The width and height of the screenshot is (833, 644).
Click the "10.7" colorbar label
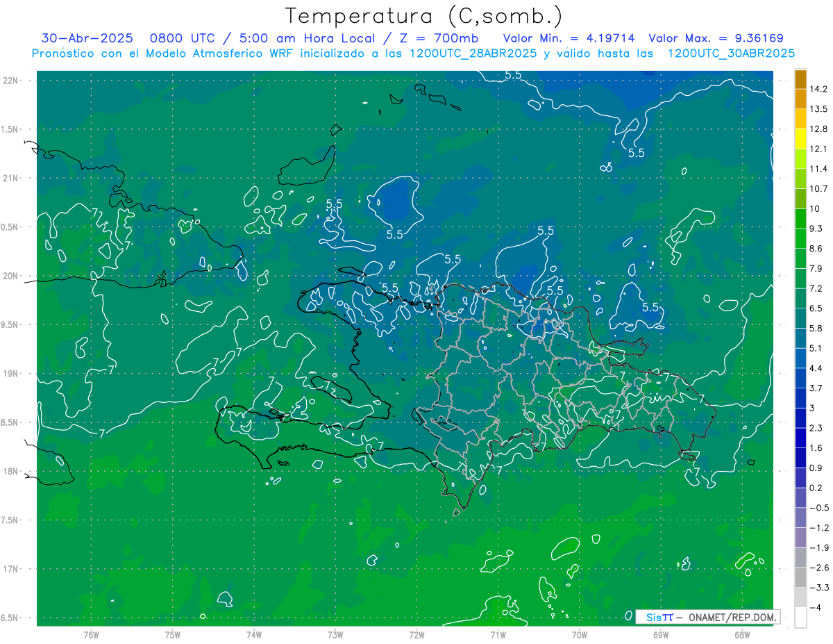pos(819,189)
